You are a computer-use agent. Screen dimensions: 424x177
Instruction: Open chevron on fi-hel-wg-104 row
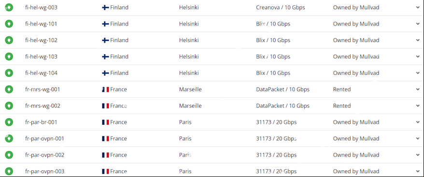click(x=418, y=73)
